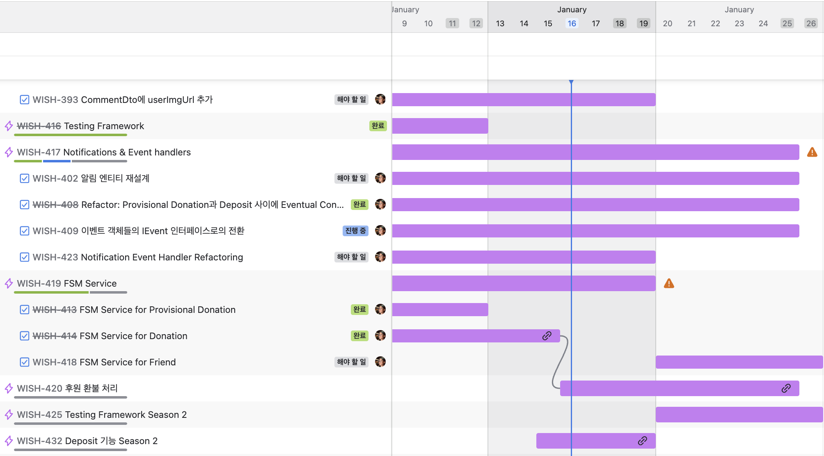
Task: Click dependency link icon on WISH-414 bar
Action: (x=547, y=336)
